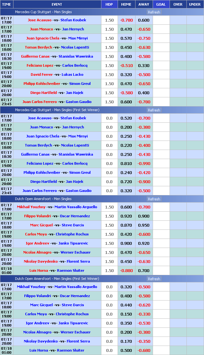Screen dimensions: 204x355
Task: Choose home odds -0.580 for Hartfield vs Hajek
Action: pos(126,93)
